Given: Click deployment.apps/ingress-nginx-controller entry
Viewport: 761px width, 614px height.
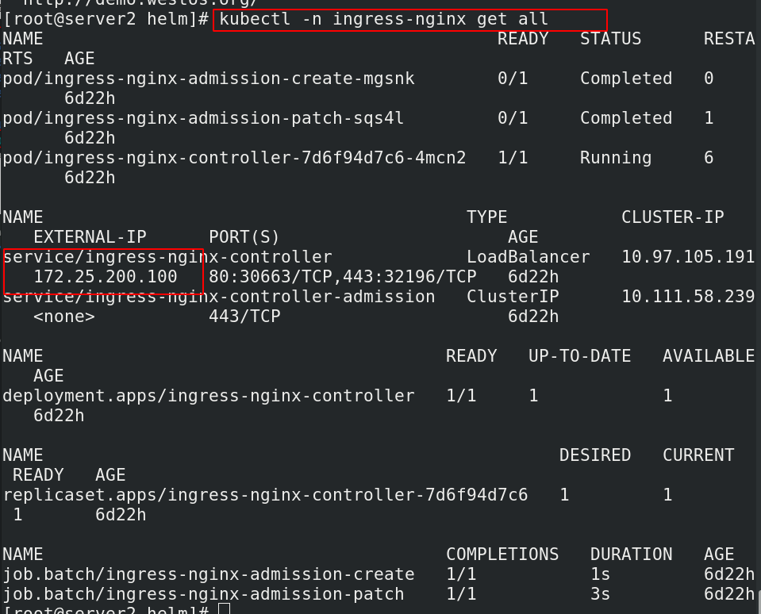Looking at the screenshot, I should coord(208,396).
